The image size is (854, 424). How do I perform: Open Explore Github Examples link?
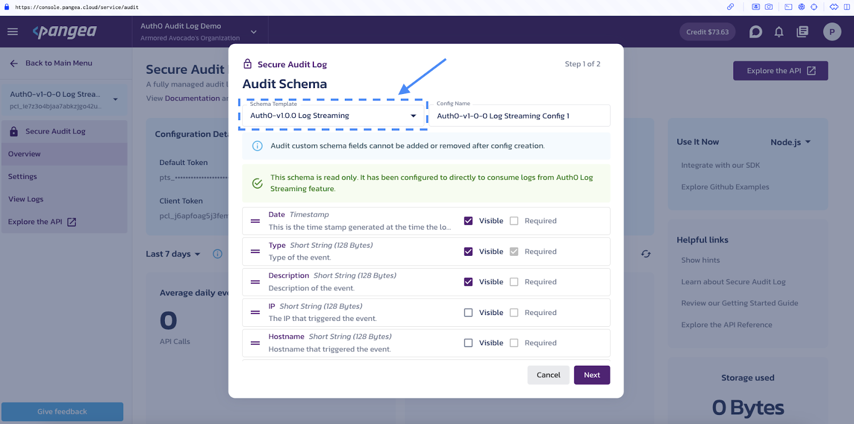pyautogui.click(x=725, y=187)
